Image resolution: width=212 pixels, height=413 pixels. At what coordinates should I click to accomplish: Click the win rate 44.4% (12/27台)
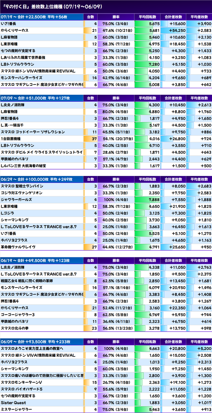[x=117, y=247]
